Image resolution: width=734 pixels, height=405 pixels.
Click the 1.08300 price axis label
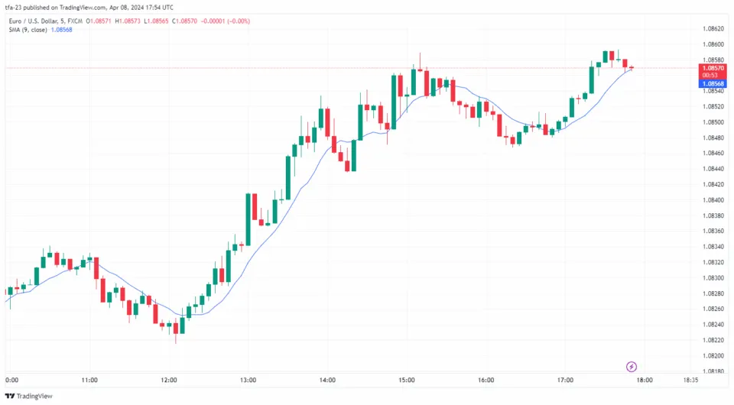713,277
